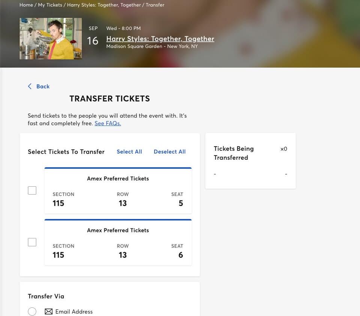This screenshot has height=316, width=360.
Task: Tick the checkbox for Seat 6 ticket
Action: (32, 242)
